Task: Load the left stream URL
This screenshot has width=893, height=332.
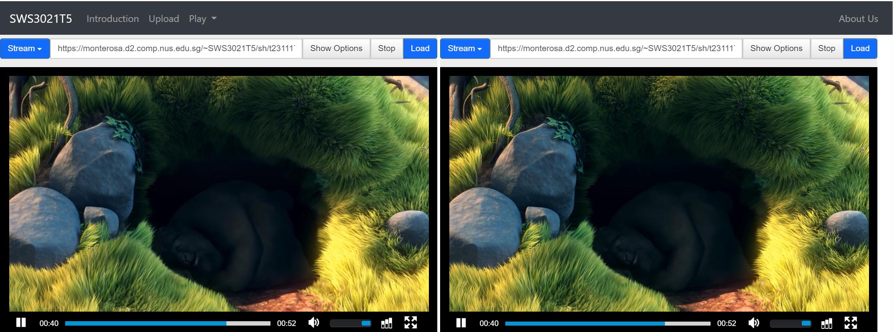Action: pyautogui.click(x=420, y=48)
